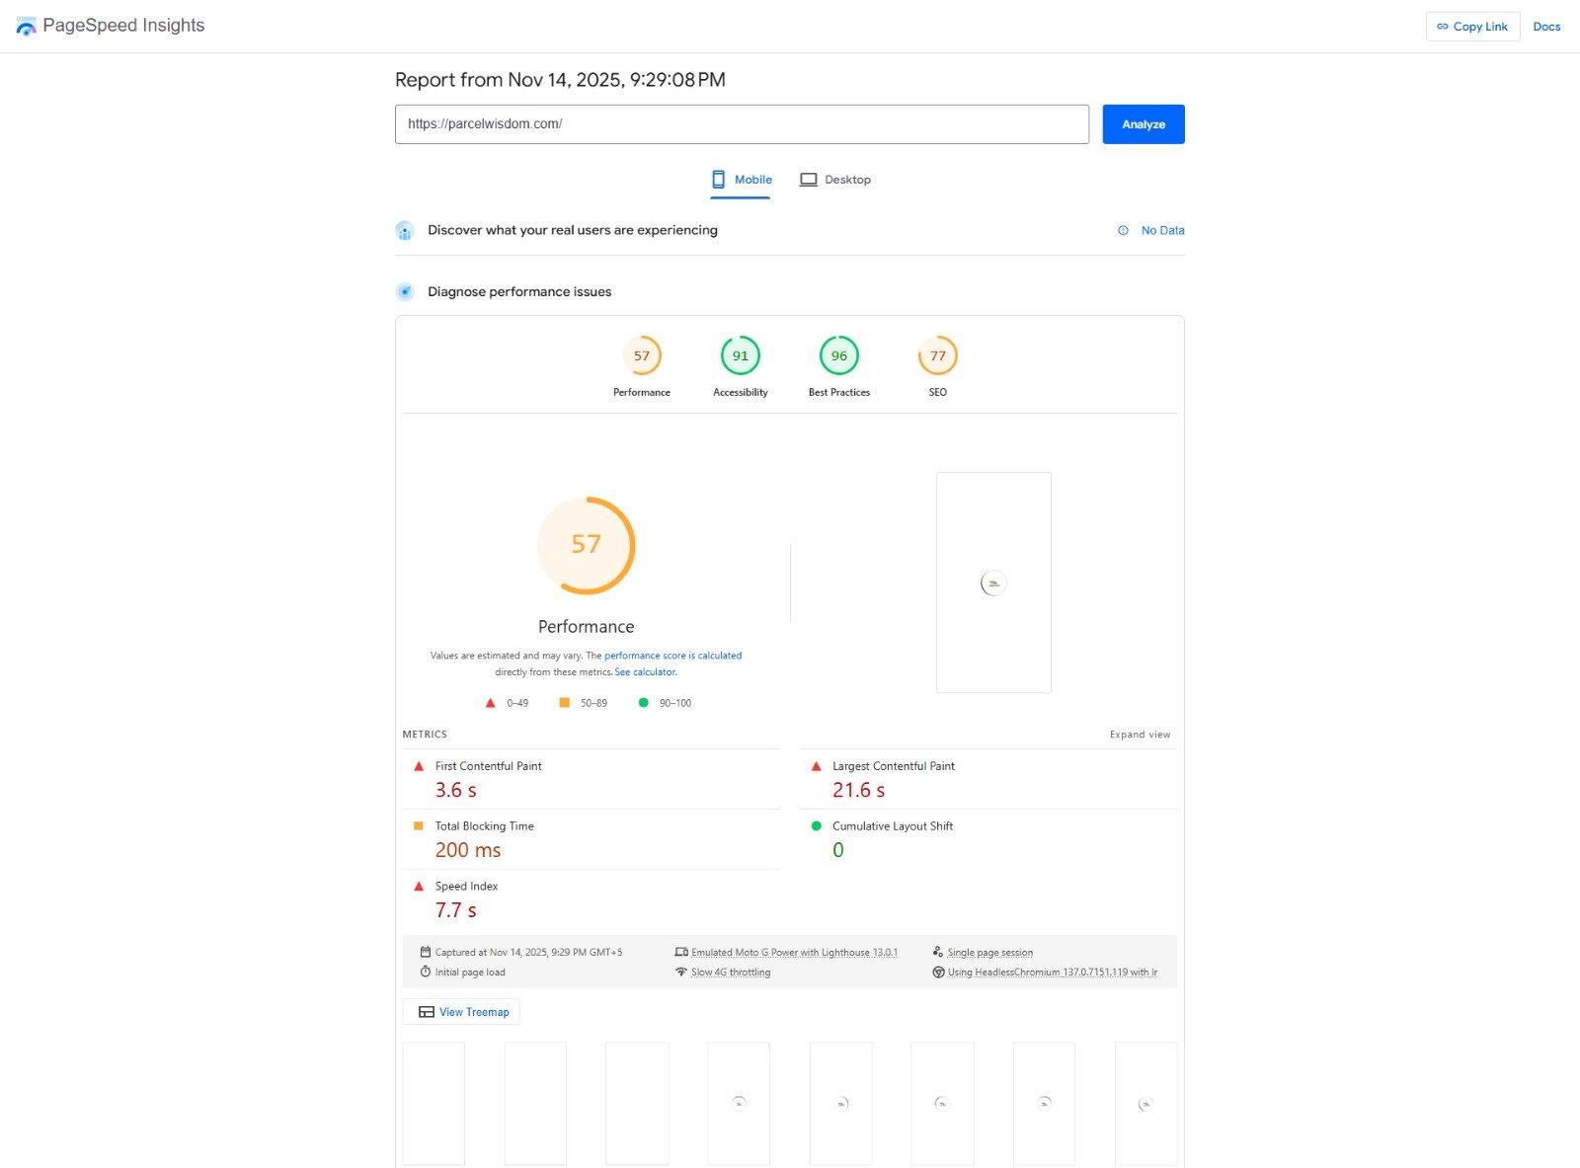Click the METRICS section label
The image size is (1580, 1168).
point(425,735)
